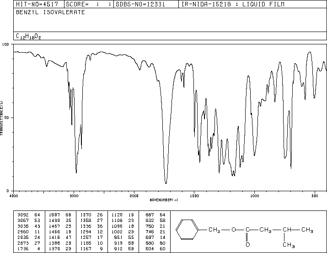
Task: Select the 1294 peak table entry
Action: pyautogui.click(x=91, y=231)
